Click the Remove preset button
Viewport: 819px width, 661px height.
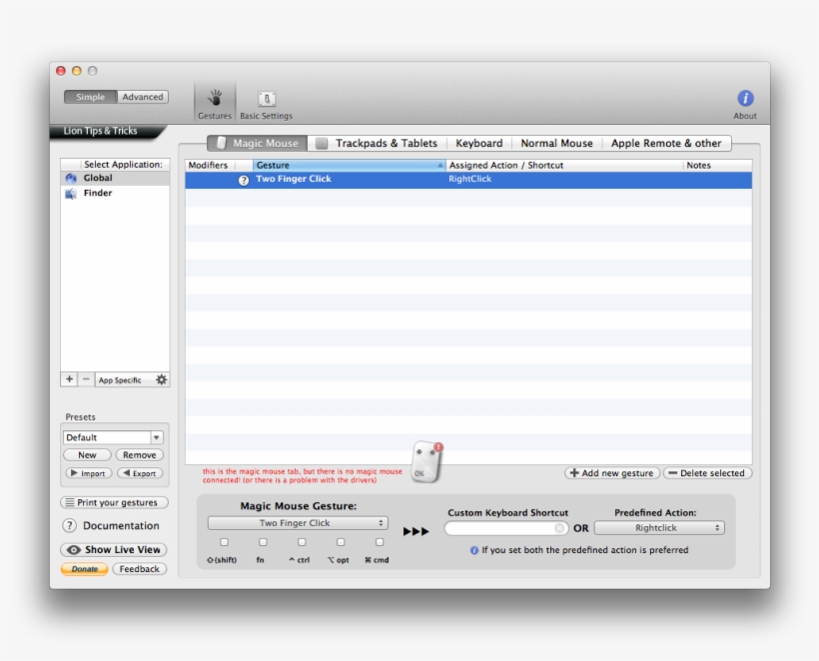click(x=140, y=455)
